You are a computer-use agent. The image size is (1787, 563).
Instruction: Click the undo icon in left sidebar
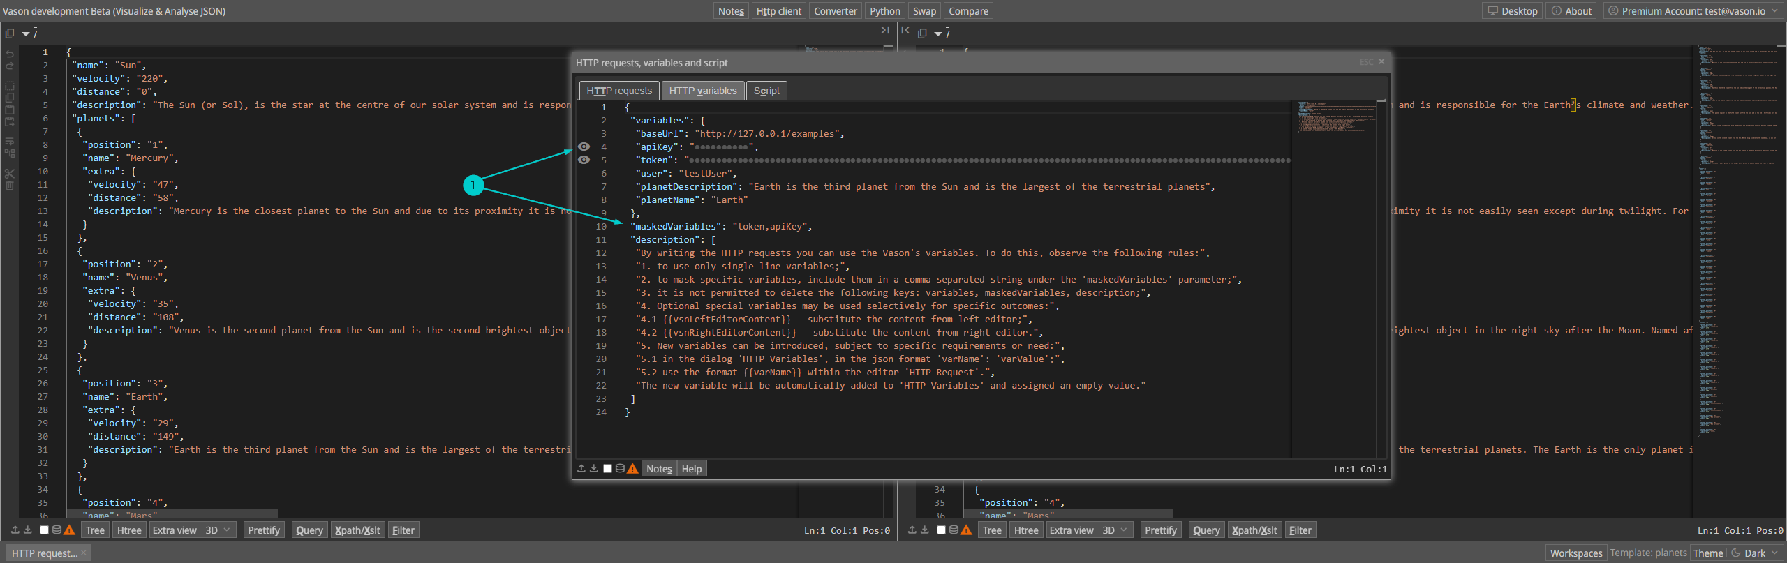(x=10, y=54)
